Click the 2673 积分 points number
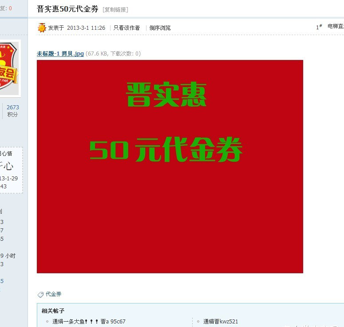The width and height of the screenshot is (344, 327). point(13,107)
